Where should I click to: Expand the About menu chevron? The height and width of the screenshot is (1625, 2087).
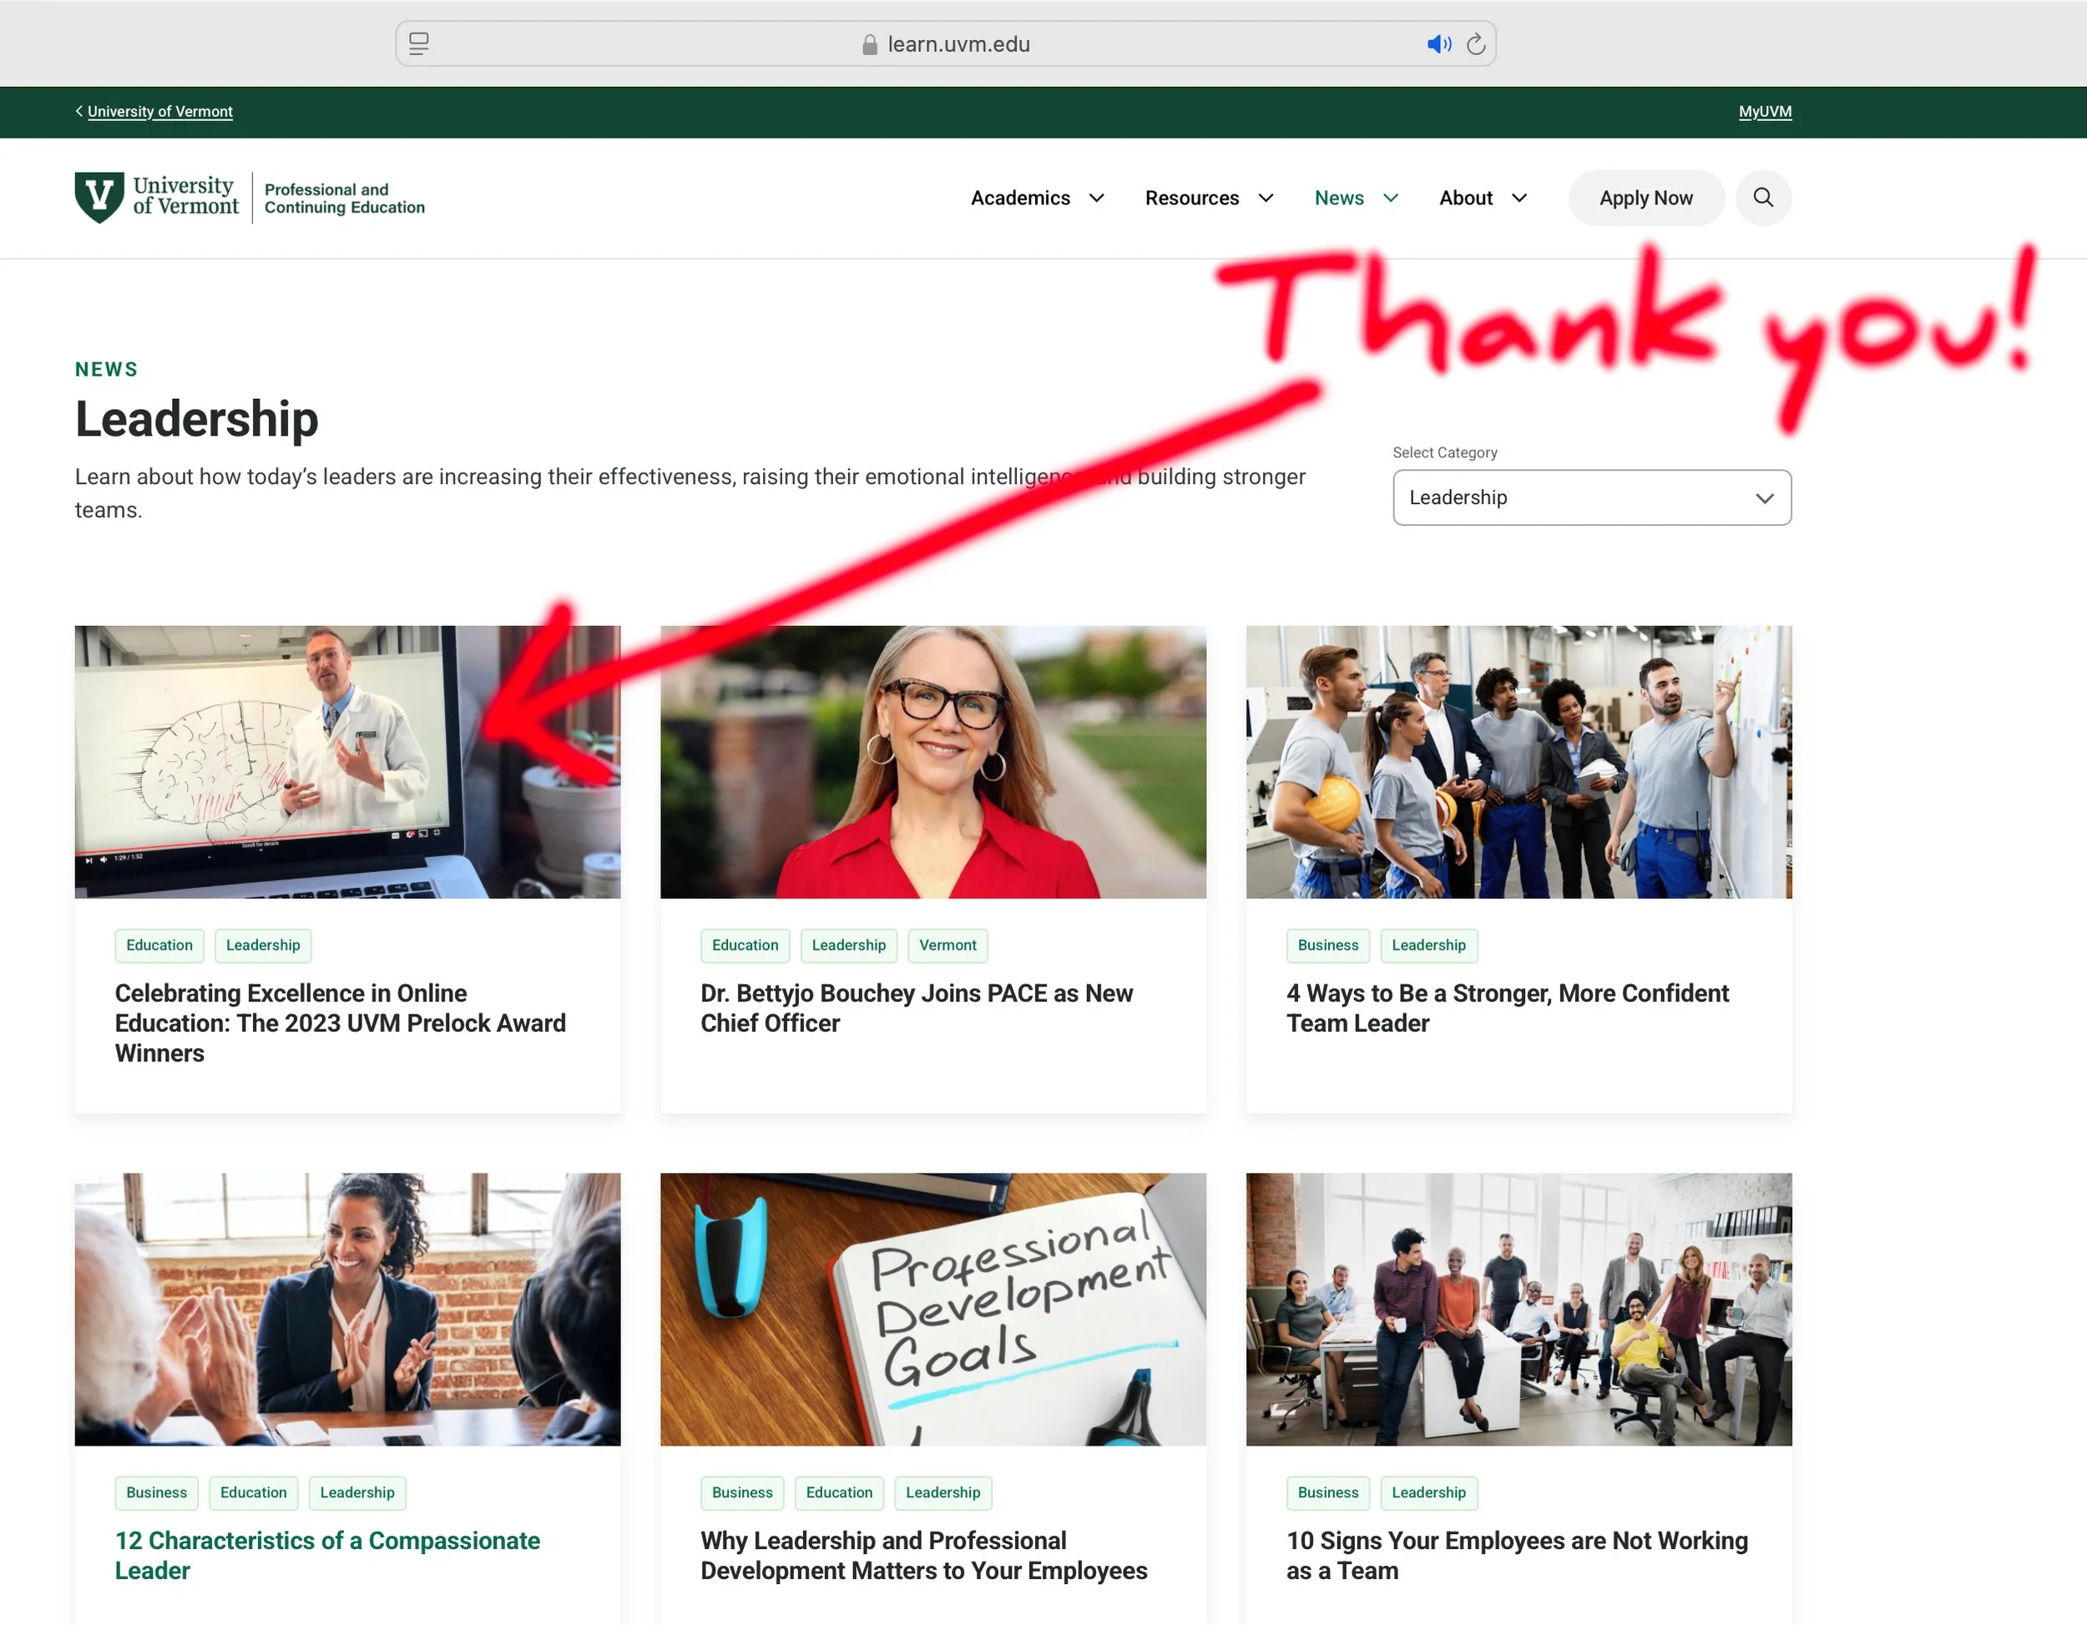pos(1519,198)
